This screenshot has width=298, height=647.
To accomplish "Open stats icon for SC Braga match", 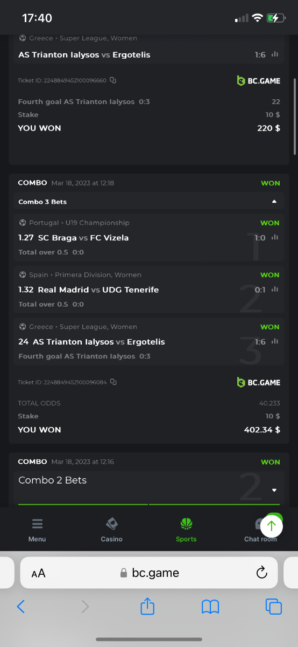I will (275, 238).
